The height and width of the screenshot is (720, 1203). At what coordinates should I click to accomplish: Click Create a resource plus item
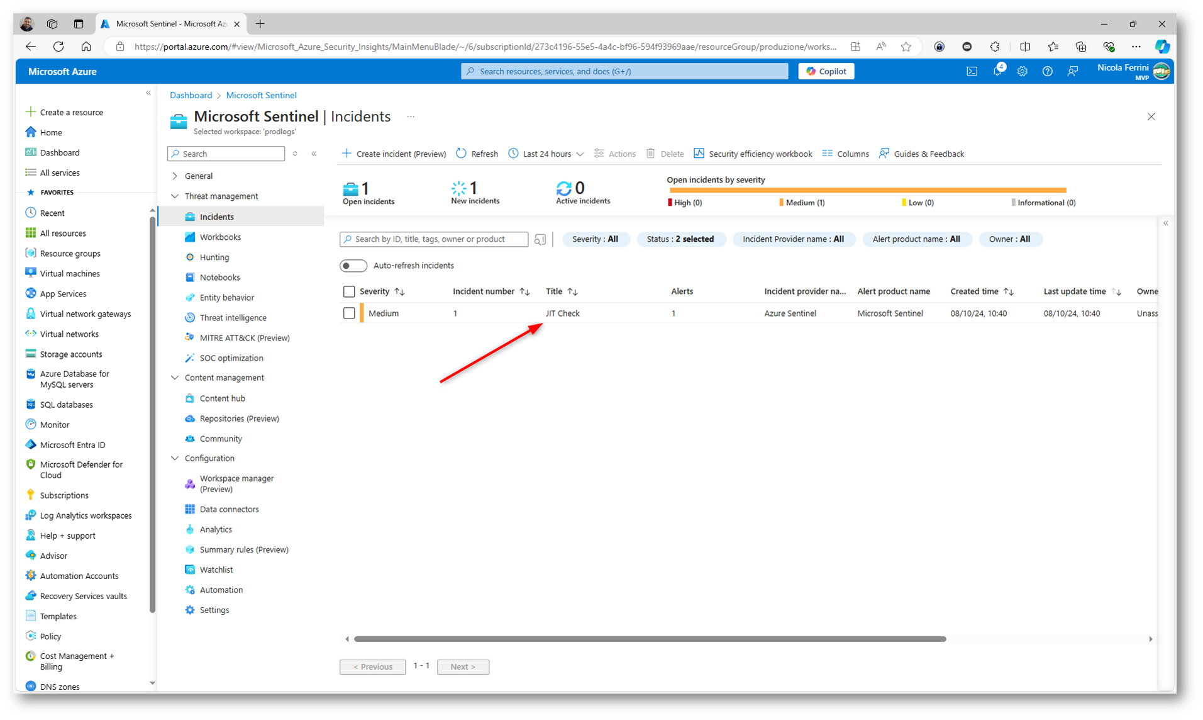[71, 112]
